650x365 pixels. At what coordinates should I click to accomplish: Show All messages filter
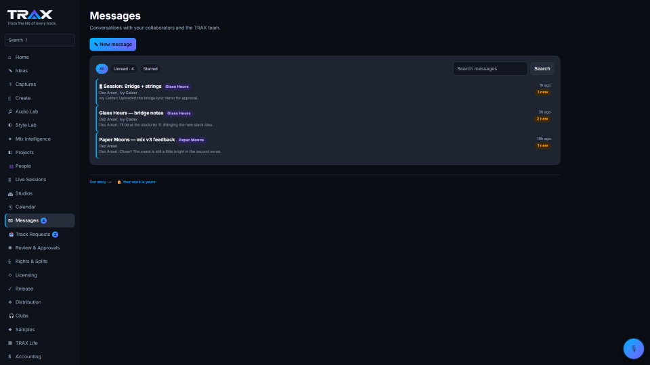click(102, 69)
